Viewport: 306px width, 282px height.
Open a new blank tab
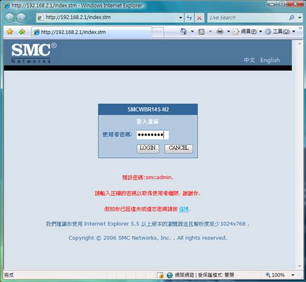tap(158, 33)
